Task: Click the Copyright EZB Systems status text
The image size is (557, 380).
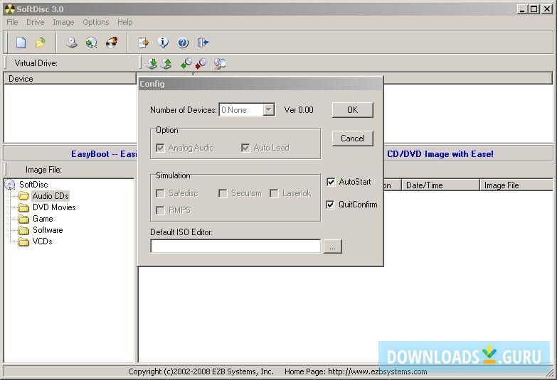Action: [x=201, y=371]
